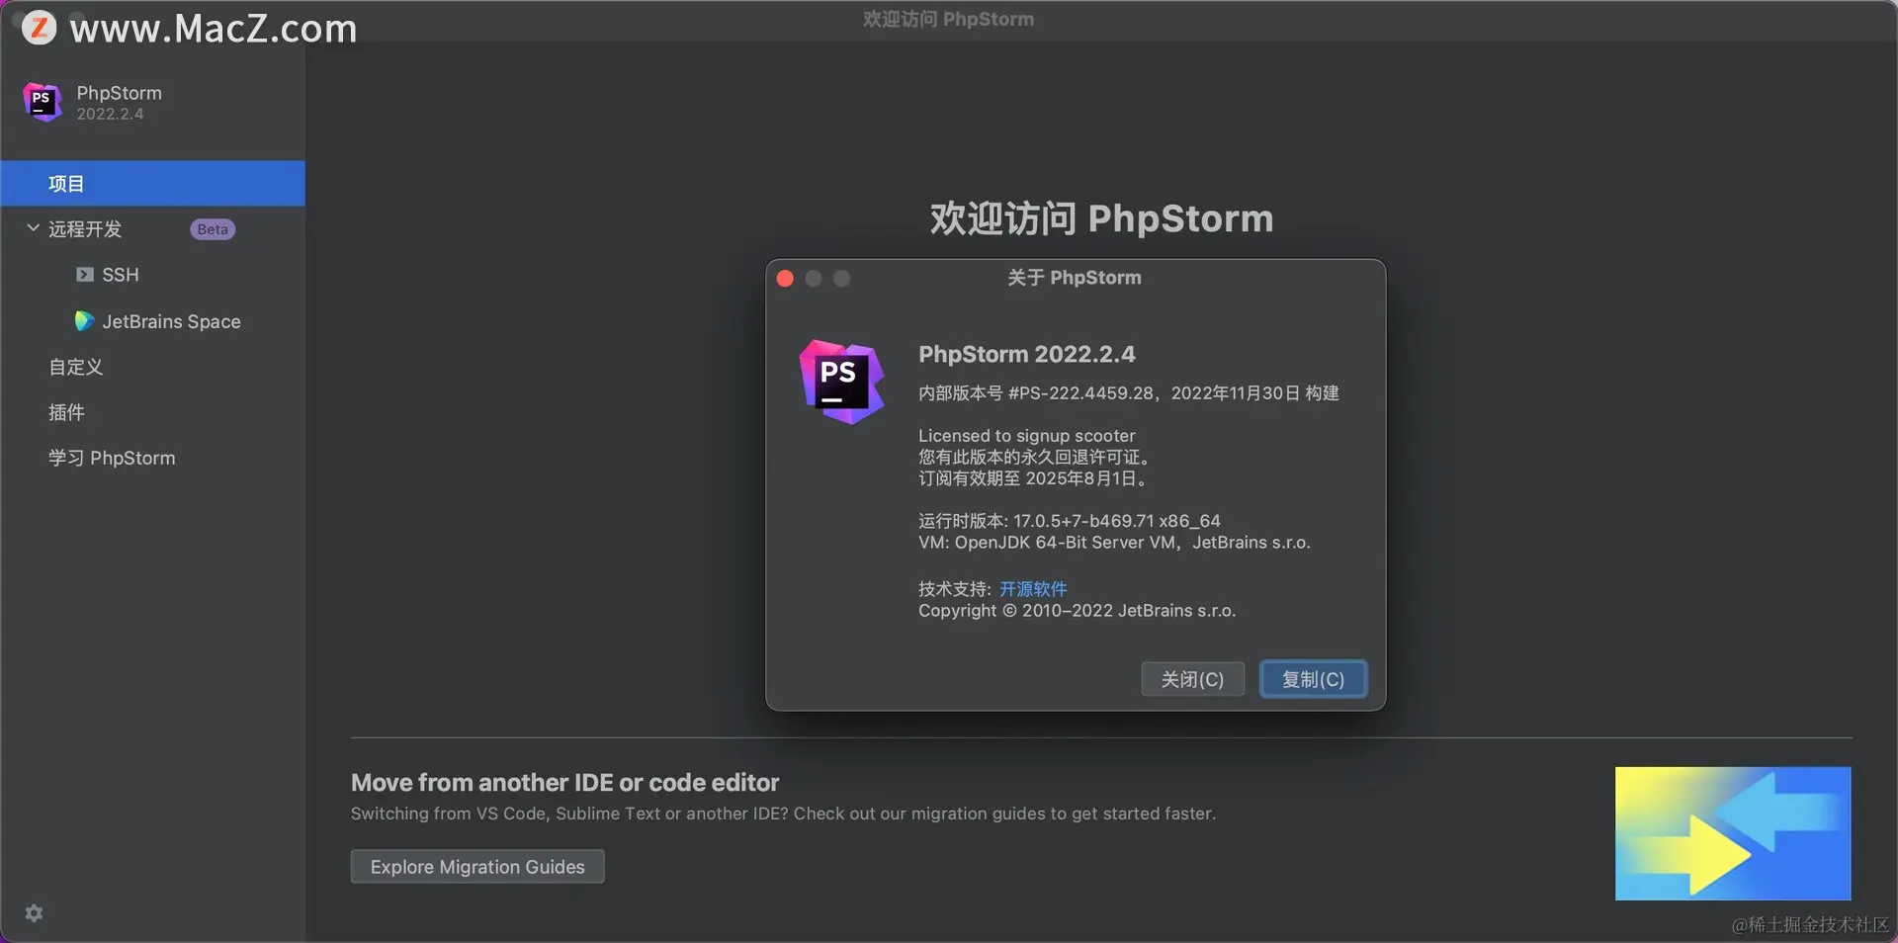This screenshot has height=943, width=1898.
Task: Open the 插件 sidebar page
Action: pyautogui.click(x=66, y=412)
